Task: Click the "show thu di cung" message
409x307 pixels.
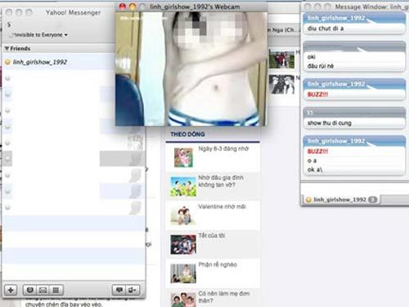Action: click(330, 123)
